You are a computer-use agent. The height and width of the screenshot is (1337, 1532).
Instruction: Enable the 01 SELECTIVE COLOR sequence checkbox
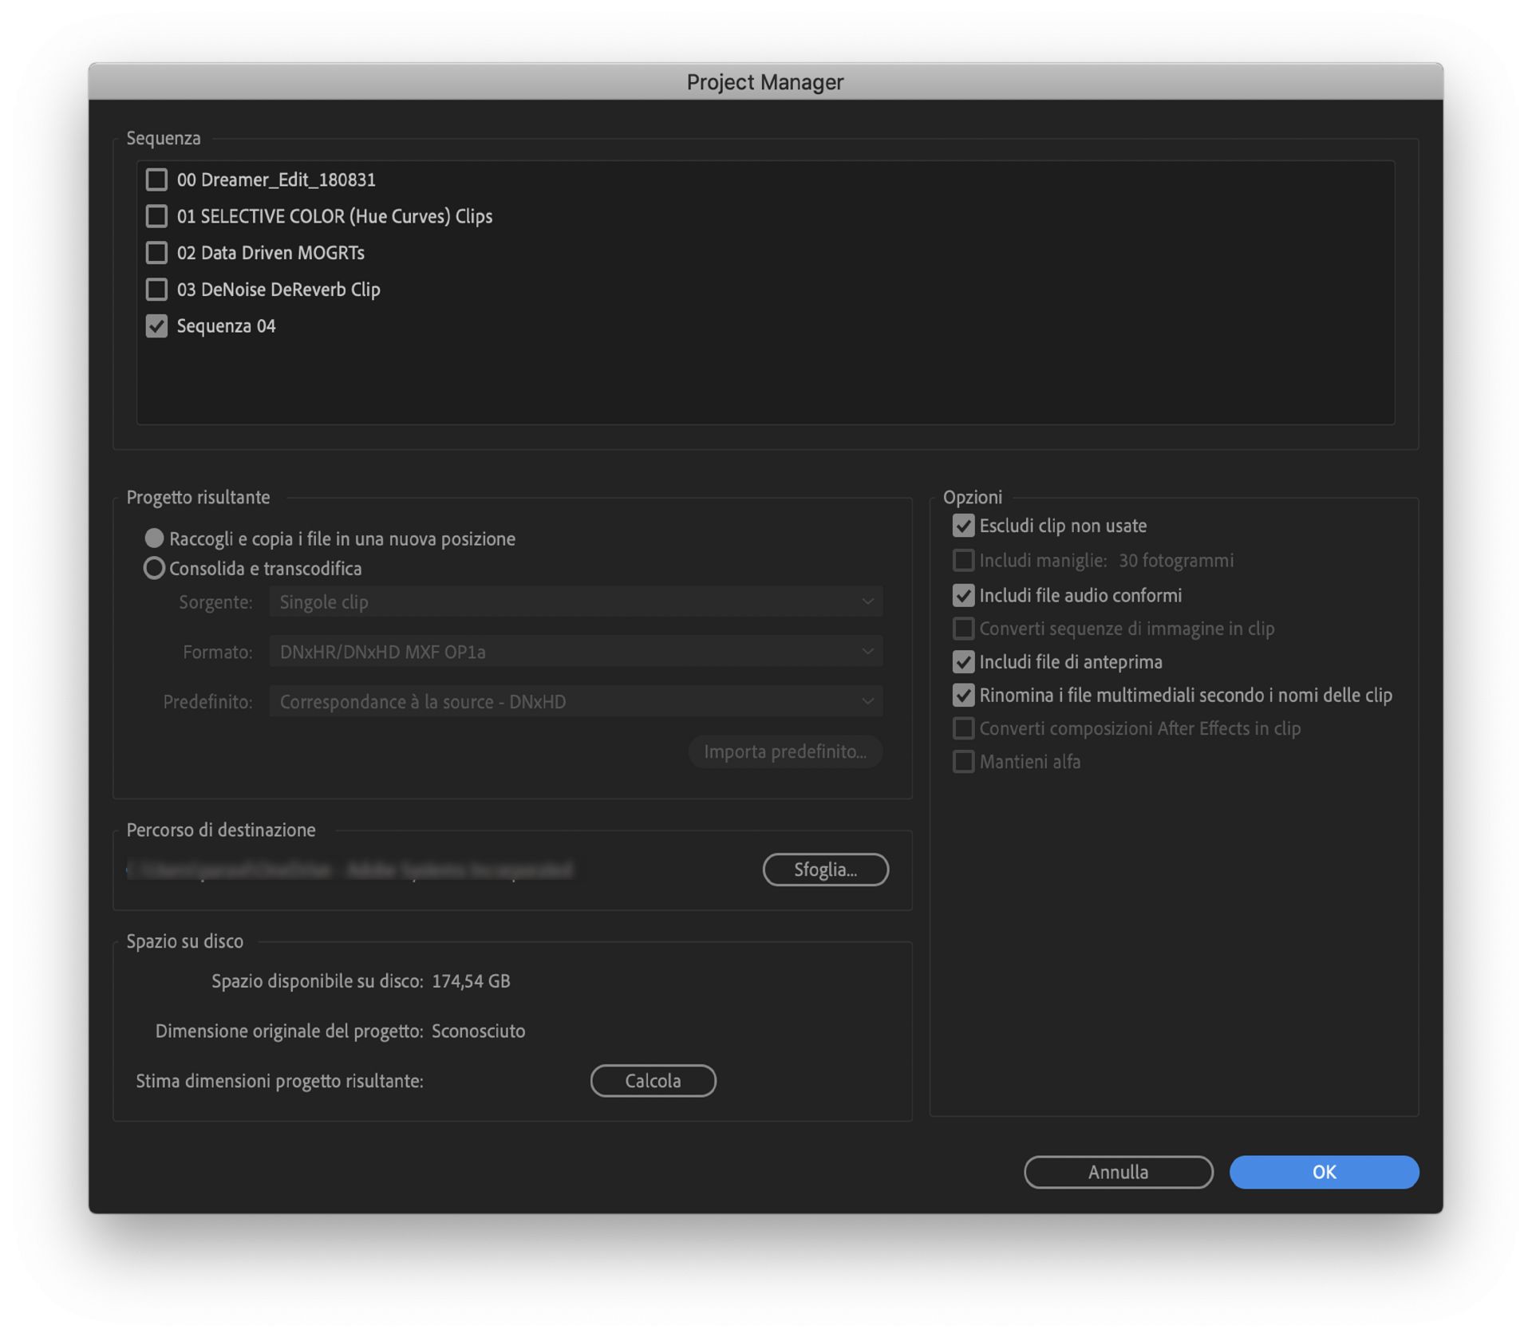pyautogui.click(x=156, y=216)
